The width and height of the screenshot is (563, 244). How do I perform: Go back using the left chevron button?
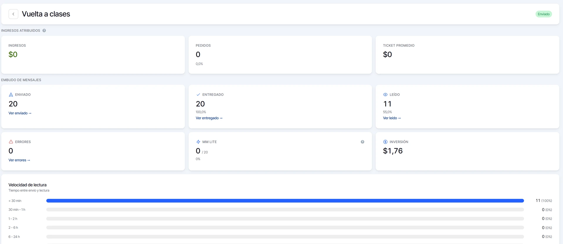[x=13, y=14]
